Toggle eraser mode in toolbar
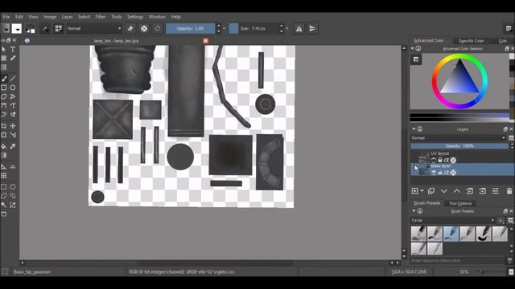Viewport: 515px width, 289px height. (x=130, y=29)
